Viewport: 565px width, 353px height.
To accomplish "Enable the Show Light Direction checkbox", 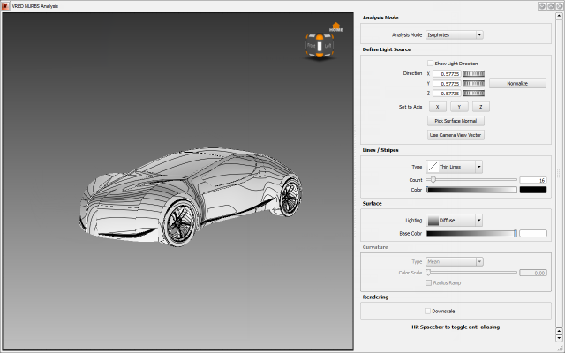I will tap(430, 64).
